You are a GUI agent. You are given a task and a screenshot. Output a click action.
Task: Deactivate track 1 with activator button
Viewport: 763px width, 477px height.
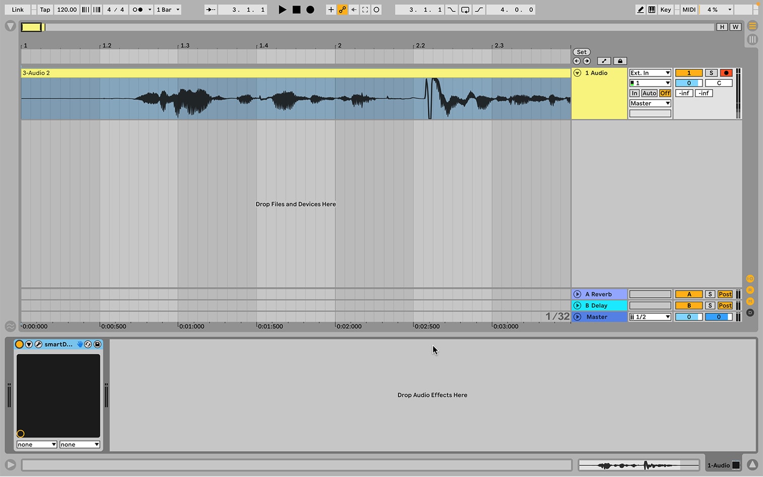point(689,73)
